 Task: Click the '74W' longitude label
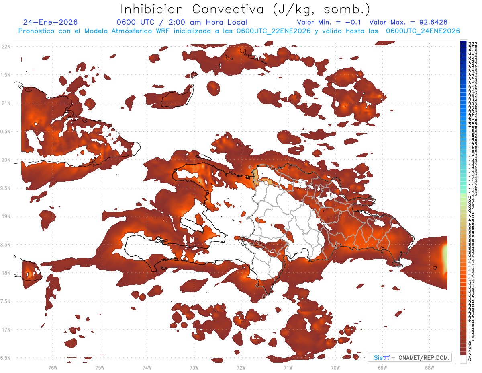pyautogui.click(x=147, y=367)
